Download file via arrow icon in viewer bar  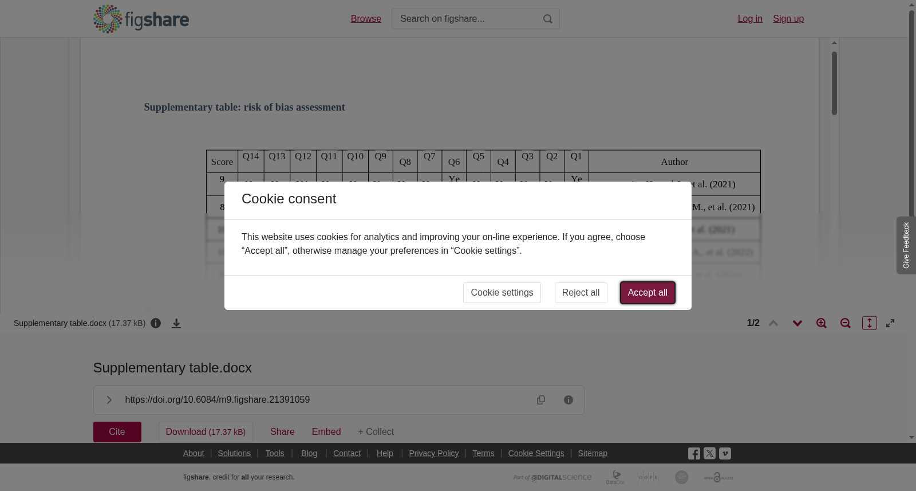pyautogui.click(x=176, y=323)
